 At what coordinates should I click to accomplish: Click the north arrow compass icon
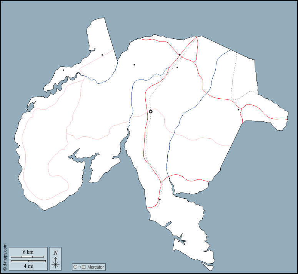click(x=56, y=263)
